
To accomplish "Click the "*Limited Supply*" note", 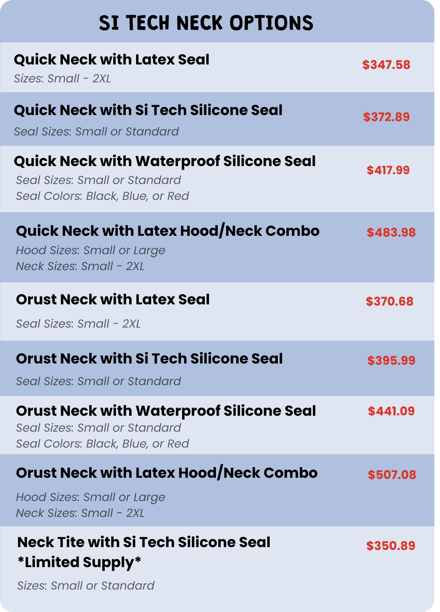I will tap(79, 562).
